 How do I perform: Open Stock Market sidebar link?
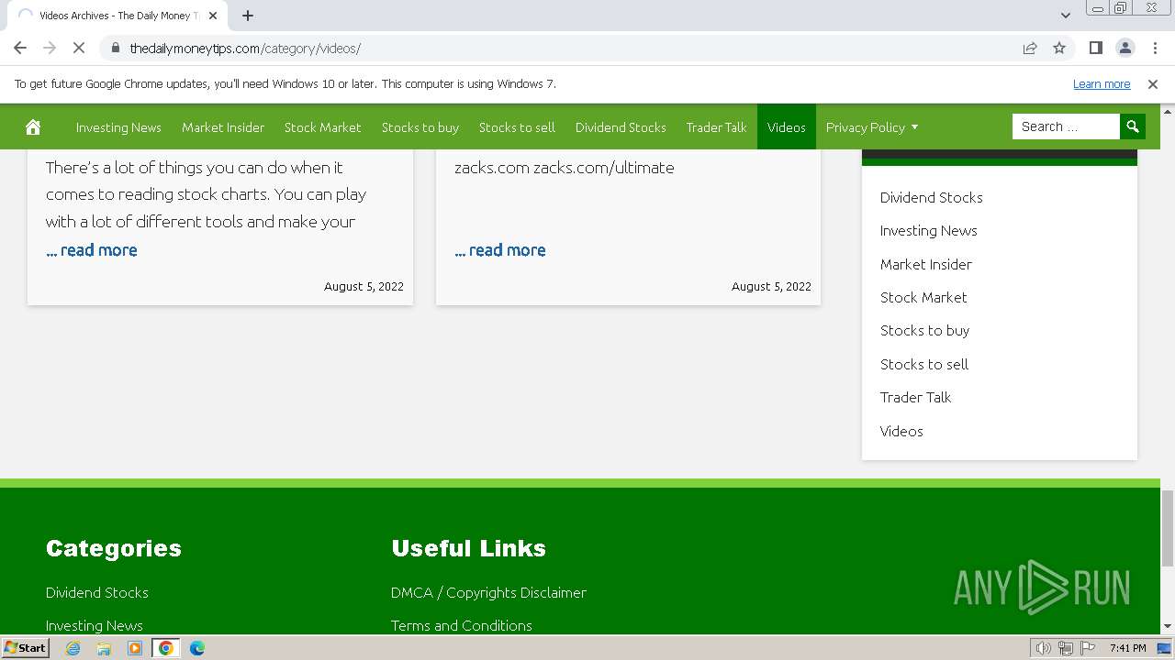point(923,297)
